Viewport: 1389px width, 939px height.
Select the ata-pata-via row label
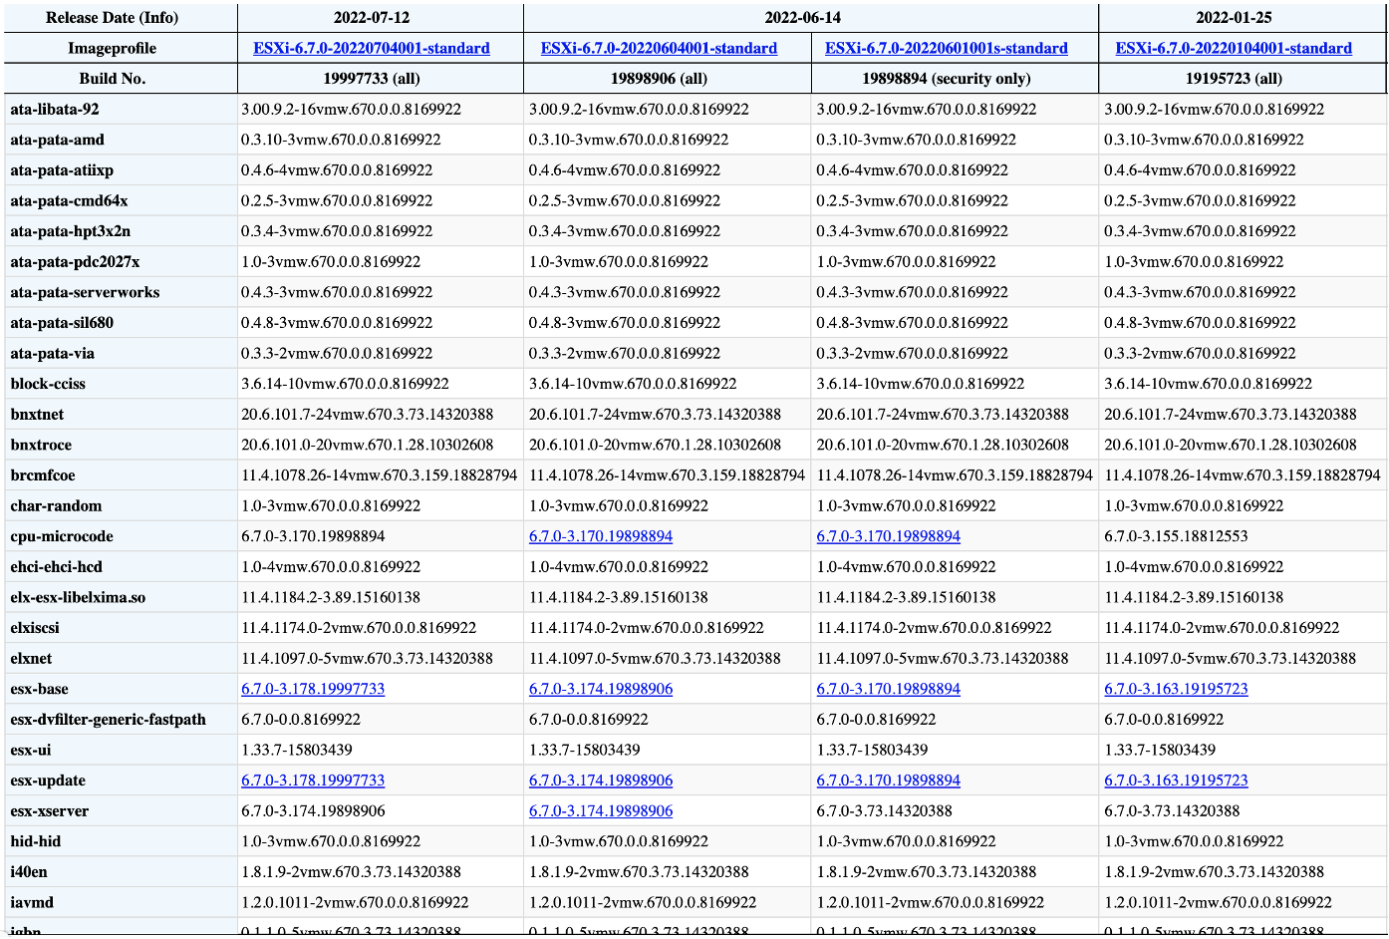(x=53, y=354)
